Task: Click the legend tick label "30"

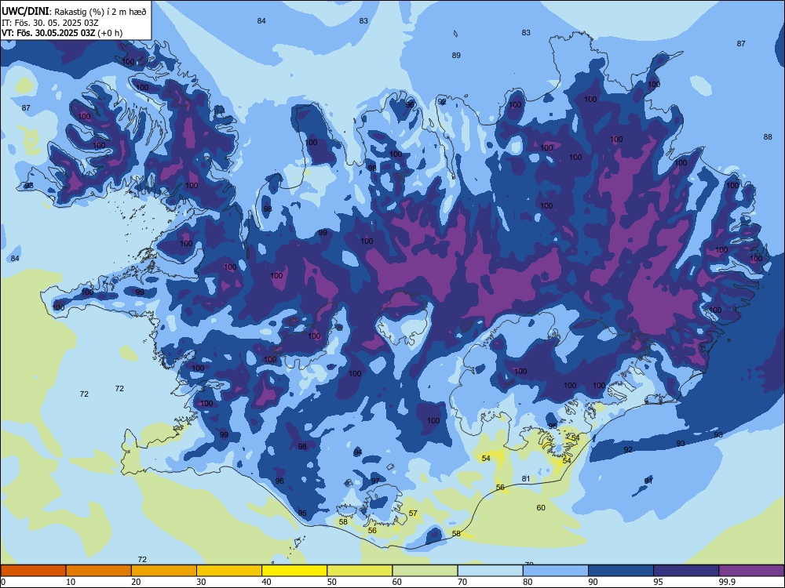Action: point(201,582)
